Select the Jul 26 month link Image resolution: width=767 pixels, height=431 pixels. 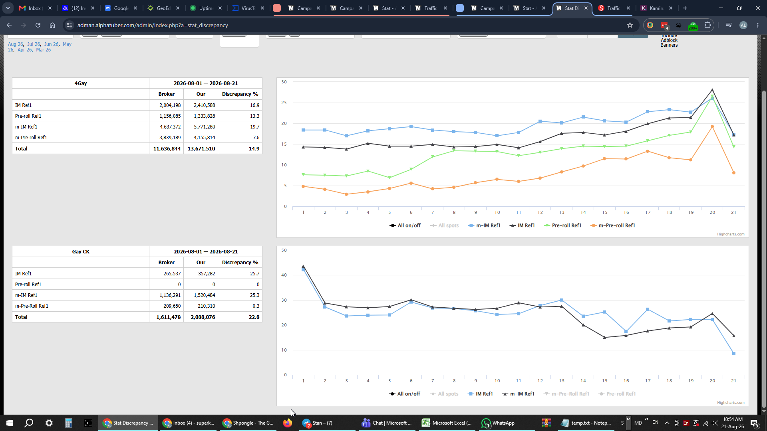tap(34, 44)
